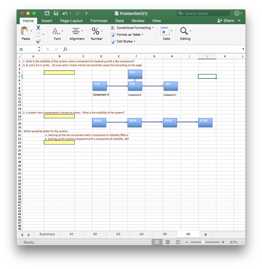Click the Insert Function fx icon
Image resolution: width=262 pixels, height=269 pixels.
(x=65, y=49)
